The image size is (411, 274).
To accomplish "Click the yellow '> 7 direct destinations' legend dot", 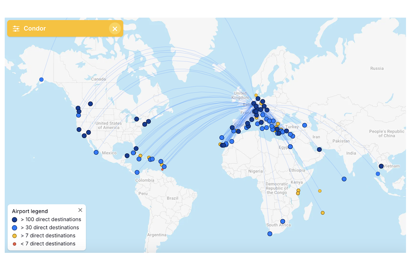I will (15, 236).
